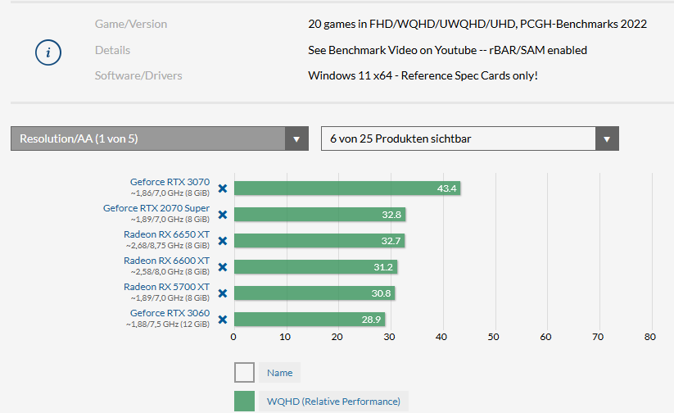
Task: Click the 28.9 bar for RTX 3060
Action: click(x=310, y=320)
